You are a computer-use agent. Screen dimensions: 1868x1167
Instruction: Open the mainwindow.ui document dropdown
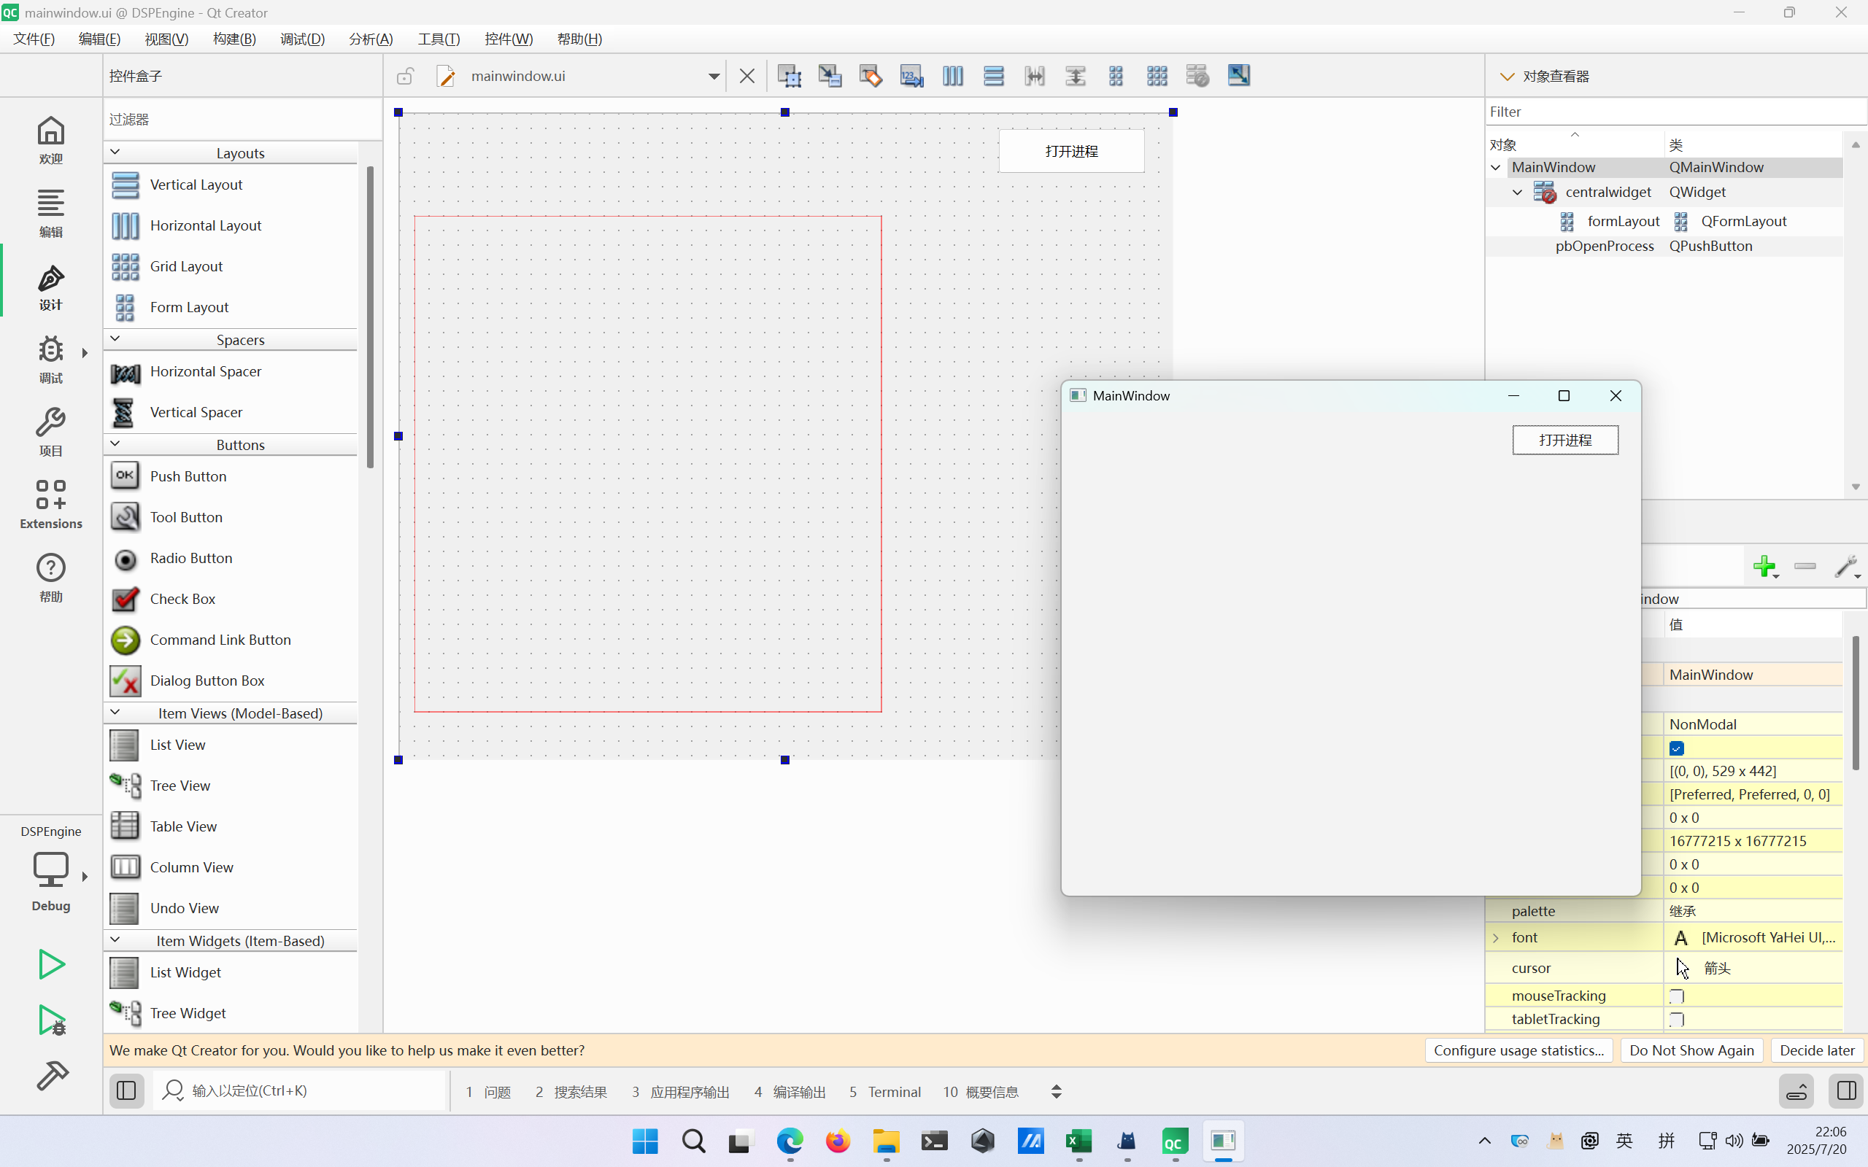[x=713, y=76]
